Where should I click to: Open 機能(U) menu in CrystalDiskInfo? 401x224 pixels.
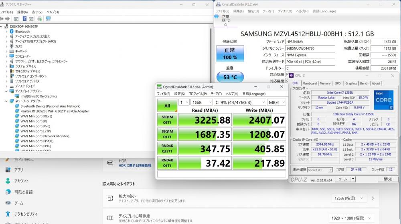[x=253, y=11]
